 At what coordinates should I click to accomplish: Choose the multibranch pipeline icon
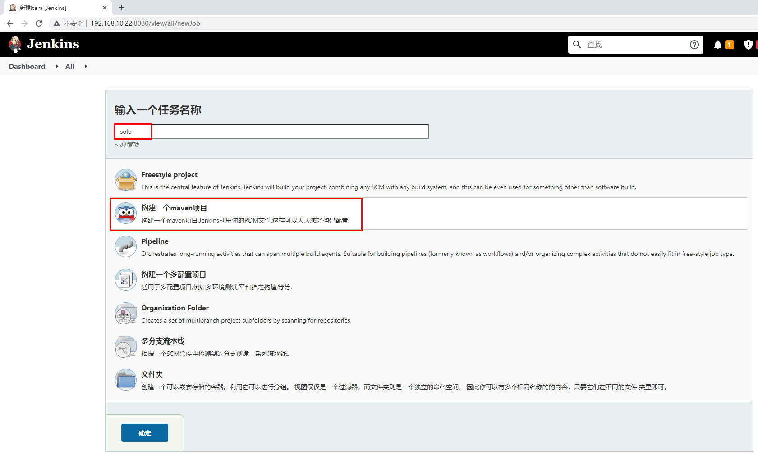126,346
